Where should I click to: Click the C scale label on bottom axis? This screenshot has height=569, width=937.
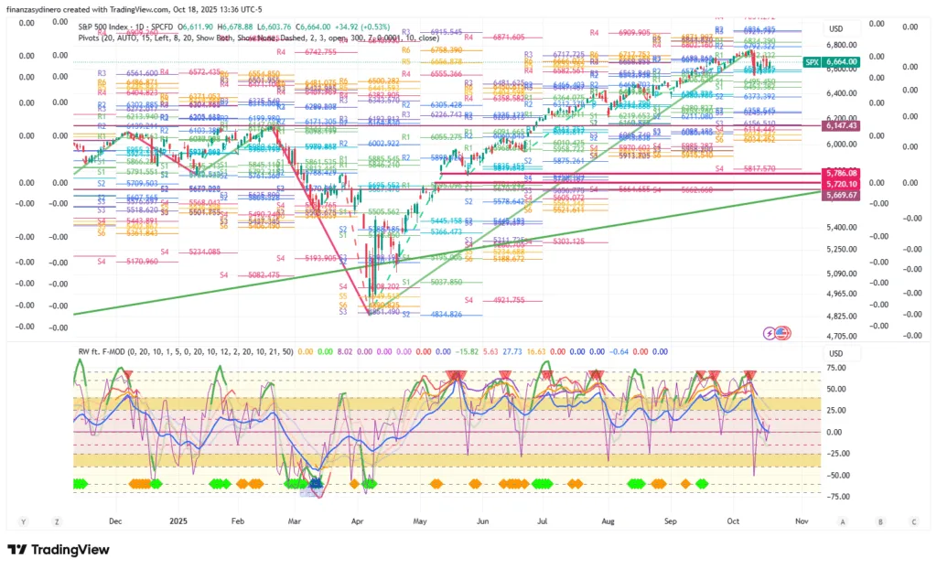tap(913, 521)
